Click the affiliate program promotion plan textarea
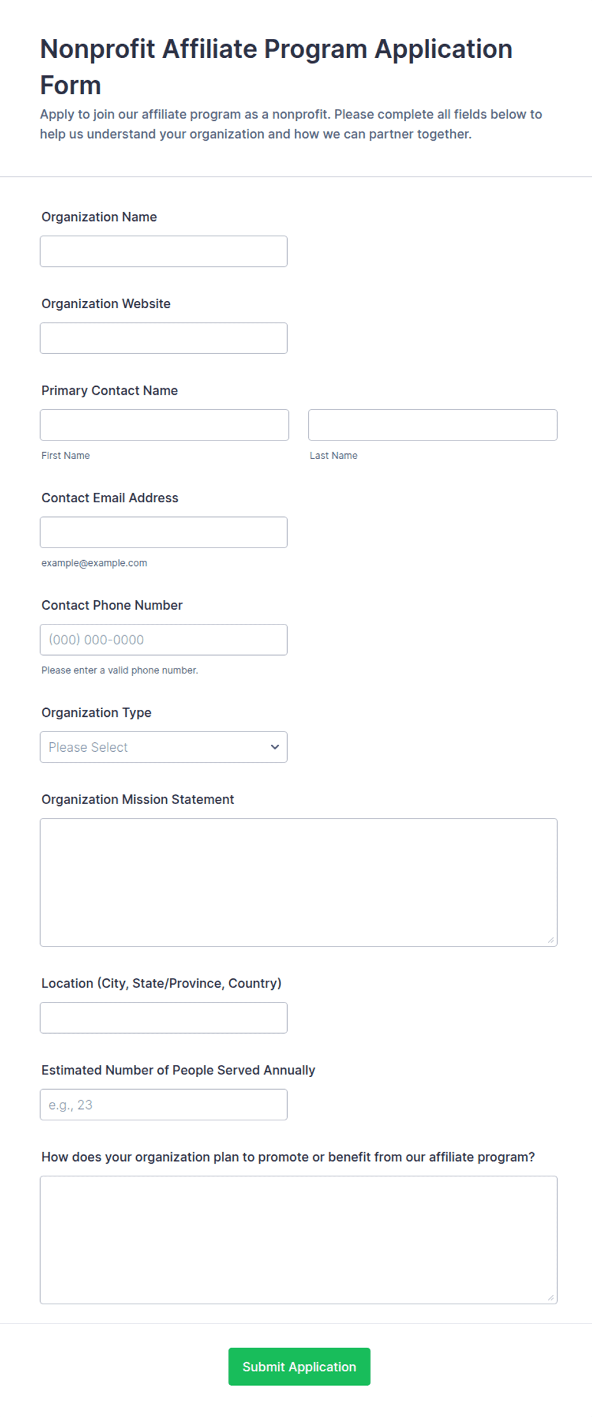Screen dimensions: 592x1417 299,1240
